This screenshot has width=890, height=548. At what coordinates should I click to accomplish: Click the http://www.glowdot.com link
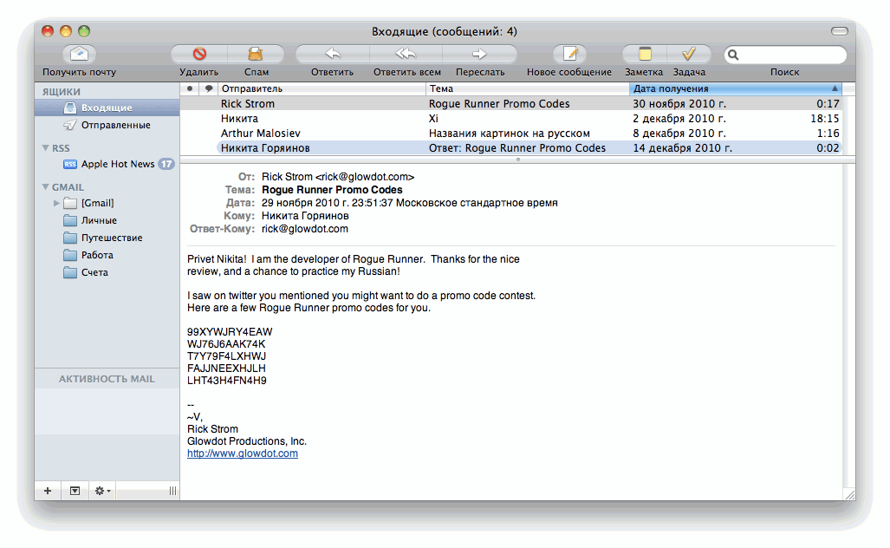[243, 453]
